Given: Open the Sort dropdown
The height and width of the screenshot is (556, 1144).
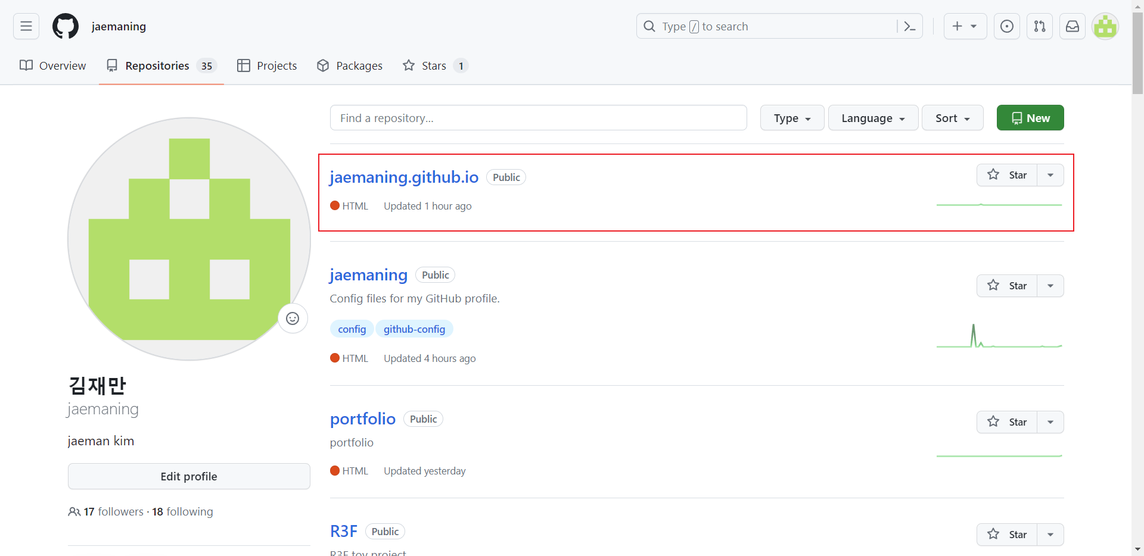Looking at the screenshot, I should 952,118.
